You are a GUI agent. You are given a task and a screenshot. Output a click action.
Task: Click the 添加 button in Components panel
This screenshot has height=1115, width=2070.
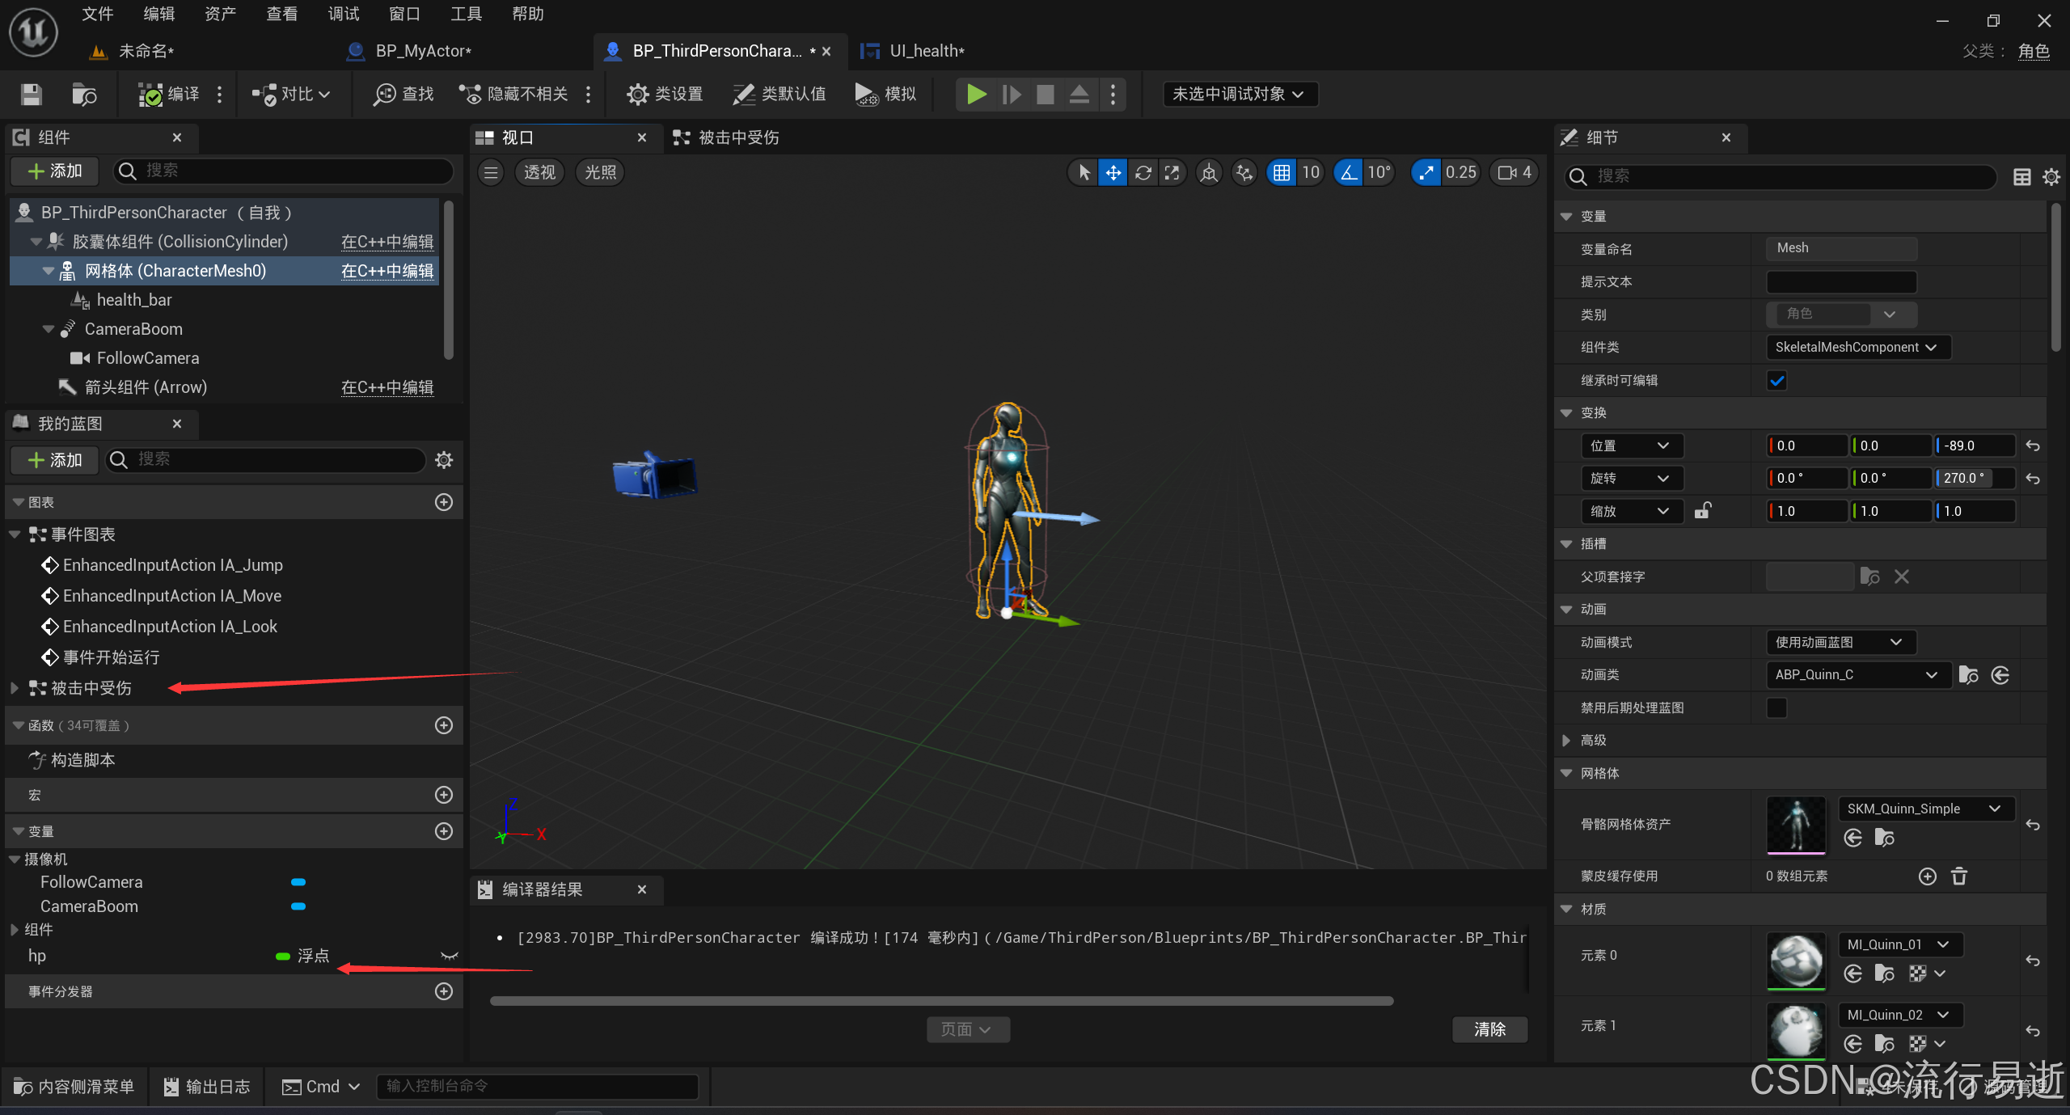[x=55, y=171]
